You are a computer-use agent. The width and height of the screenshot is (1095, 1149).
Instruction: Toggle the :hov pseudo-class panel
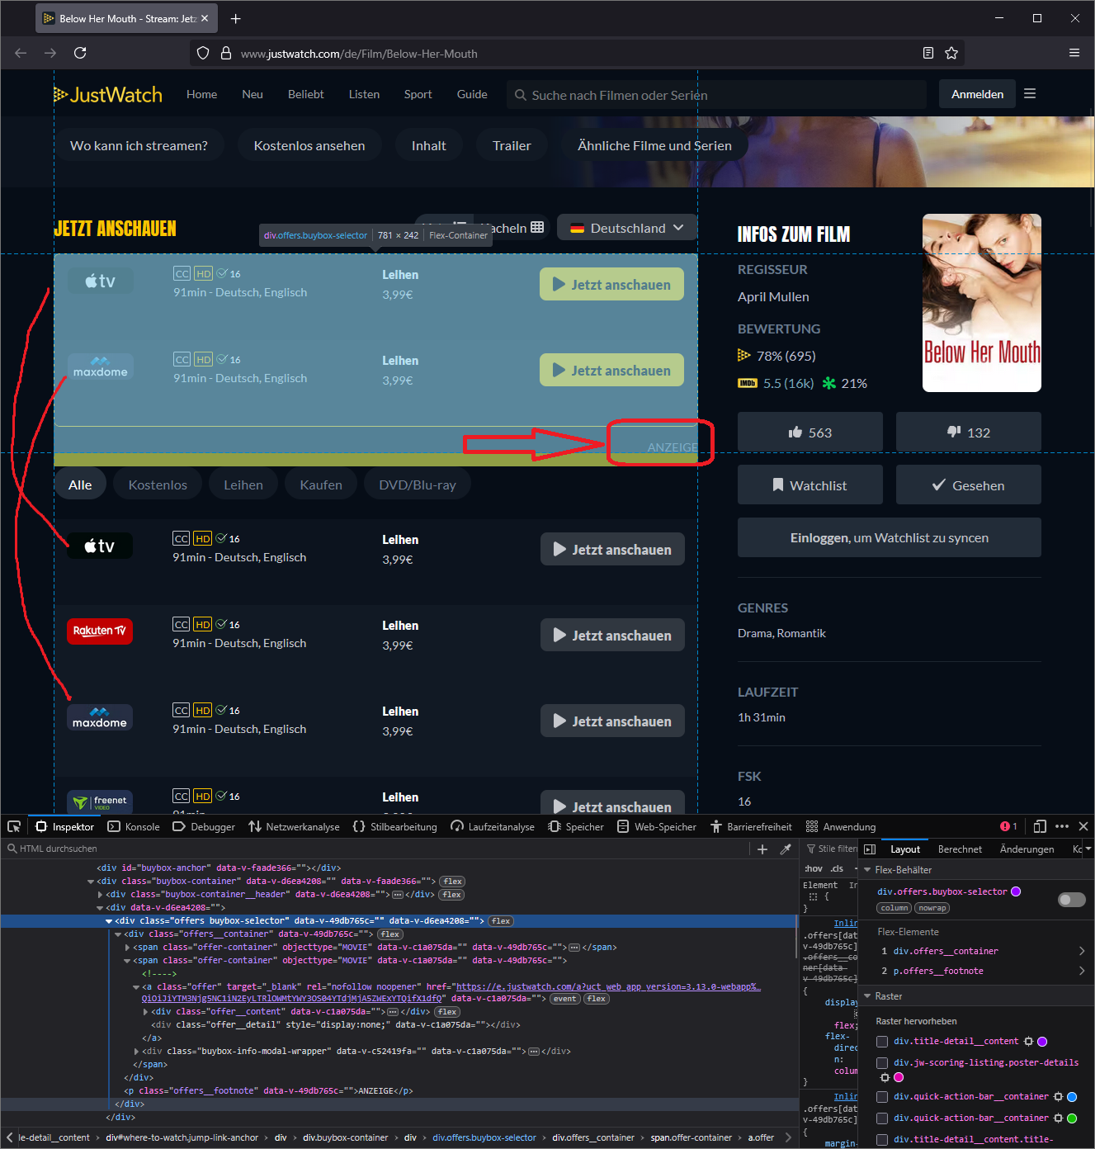click(814, 868)
